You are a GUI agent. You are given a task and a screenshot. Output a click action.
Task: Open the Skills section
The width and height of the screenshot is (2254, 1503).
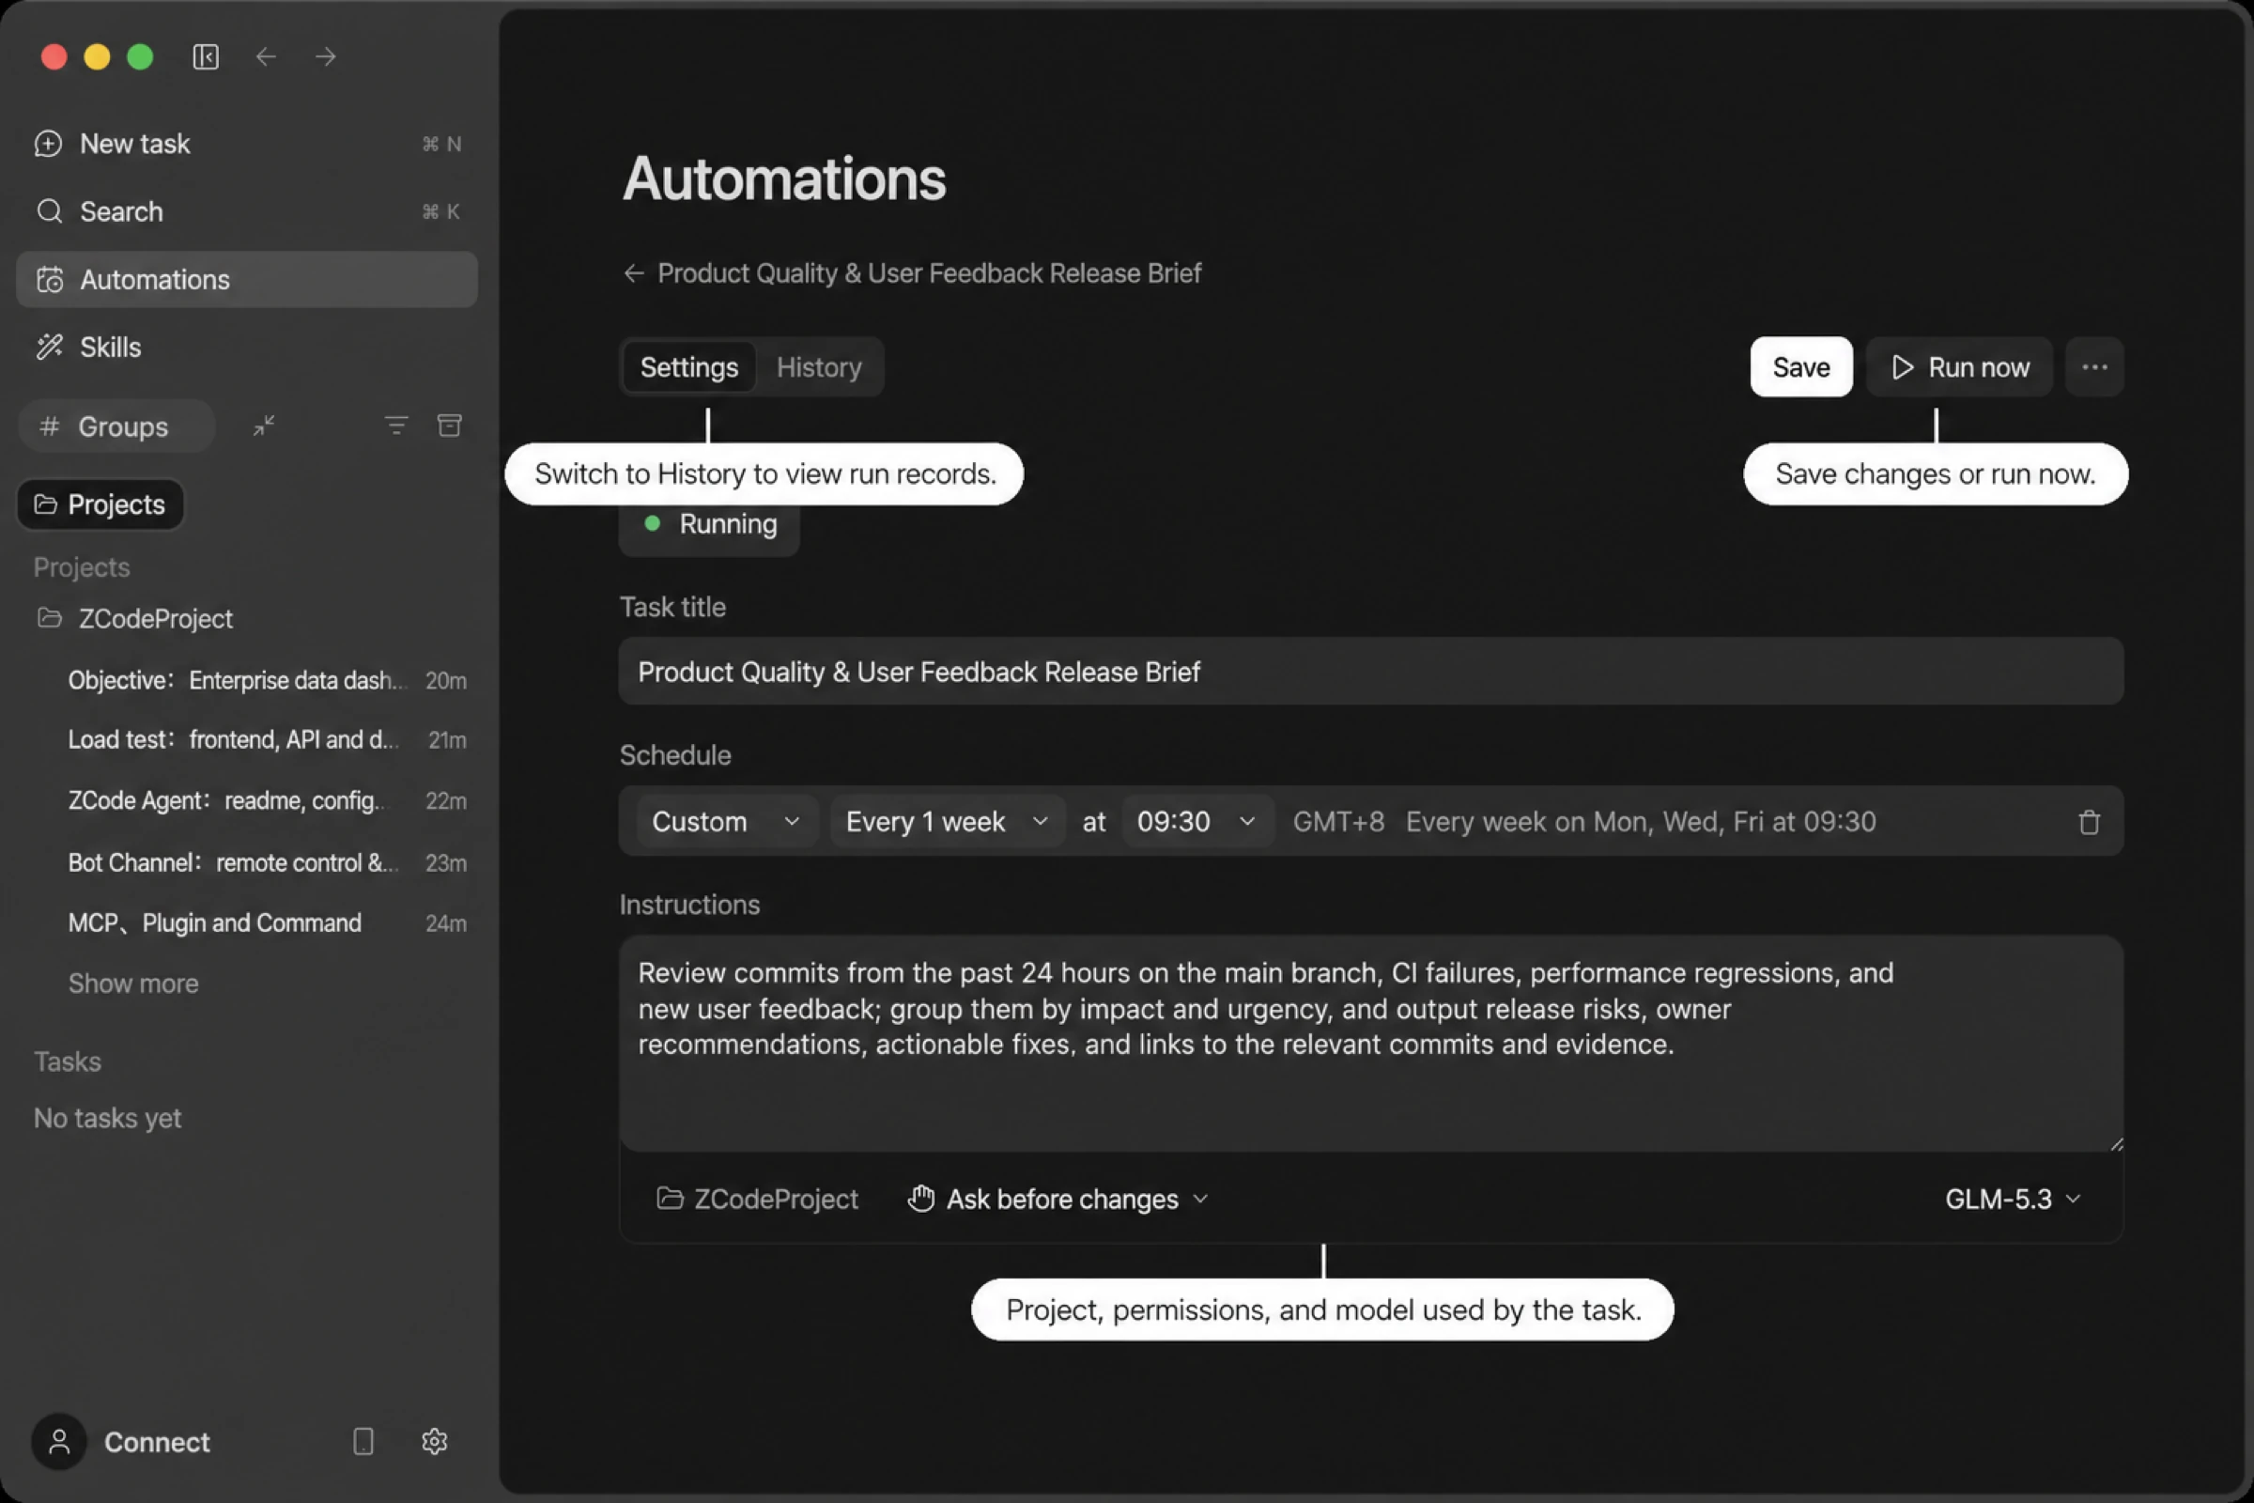click(x=247, y=347)
